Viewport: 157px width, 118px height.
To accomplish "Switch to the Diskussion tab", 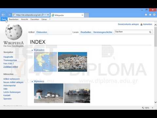I will coord(42,32).
